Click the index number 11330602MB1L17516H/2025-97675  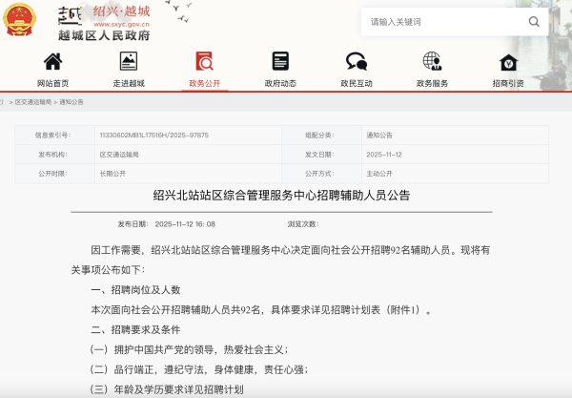click(153, 136)
